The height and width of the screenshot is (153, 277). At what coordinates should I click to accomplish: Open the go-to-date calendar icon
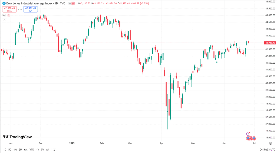pyautogui.click(x=55, y=149)
